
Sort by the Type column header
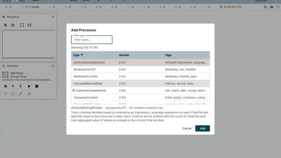click(78, 55)
